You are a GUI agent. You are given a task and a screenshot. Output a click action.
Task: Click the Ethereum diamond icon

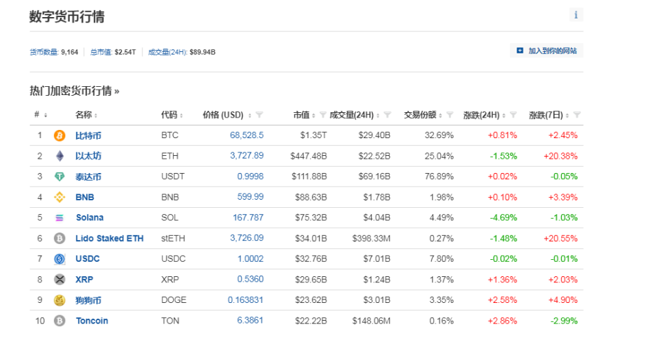click(x=60, y=156)
